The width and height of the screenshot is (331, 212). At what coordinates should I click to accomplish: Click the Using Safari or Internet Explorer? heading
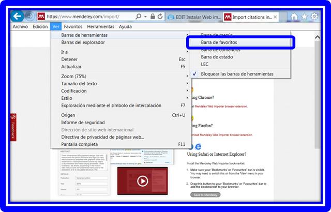pyautogui.click(x=217, y=154)
